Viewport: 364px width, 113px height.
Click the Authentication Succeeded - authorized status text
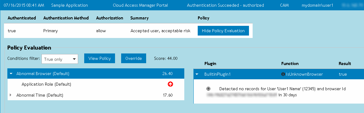[225, 5]
